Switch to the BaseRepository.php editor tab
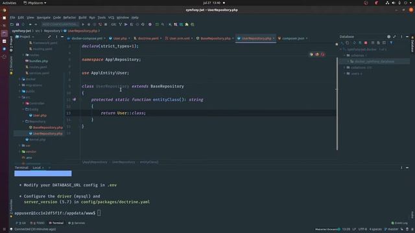The width and height of the screenshot is (415, 233). (x=215, y=38)
